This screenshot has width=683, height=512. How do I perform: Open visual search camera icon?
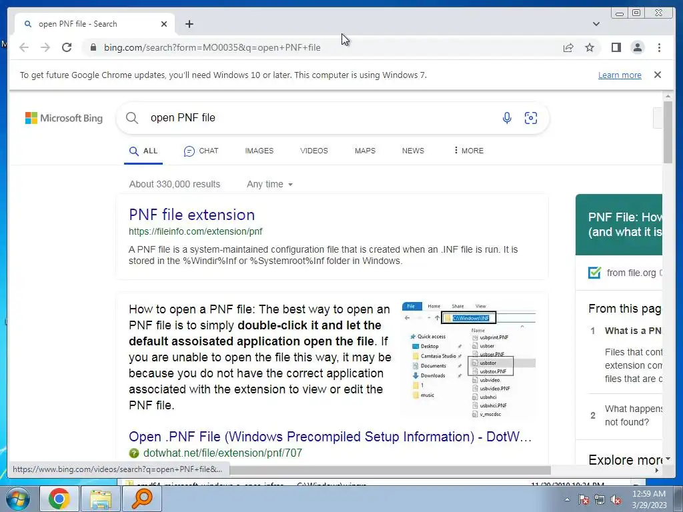[x=530, y=118]
